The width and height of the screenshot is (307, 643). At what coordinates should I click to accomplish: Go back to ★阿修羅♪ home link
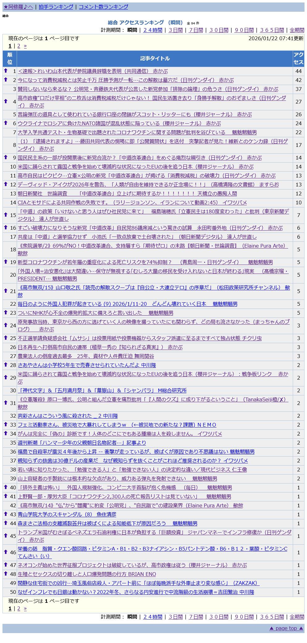point(18,7)
